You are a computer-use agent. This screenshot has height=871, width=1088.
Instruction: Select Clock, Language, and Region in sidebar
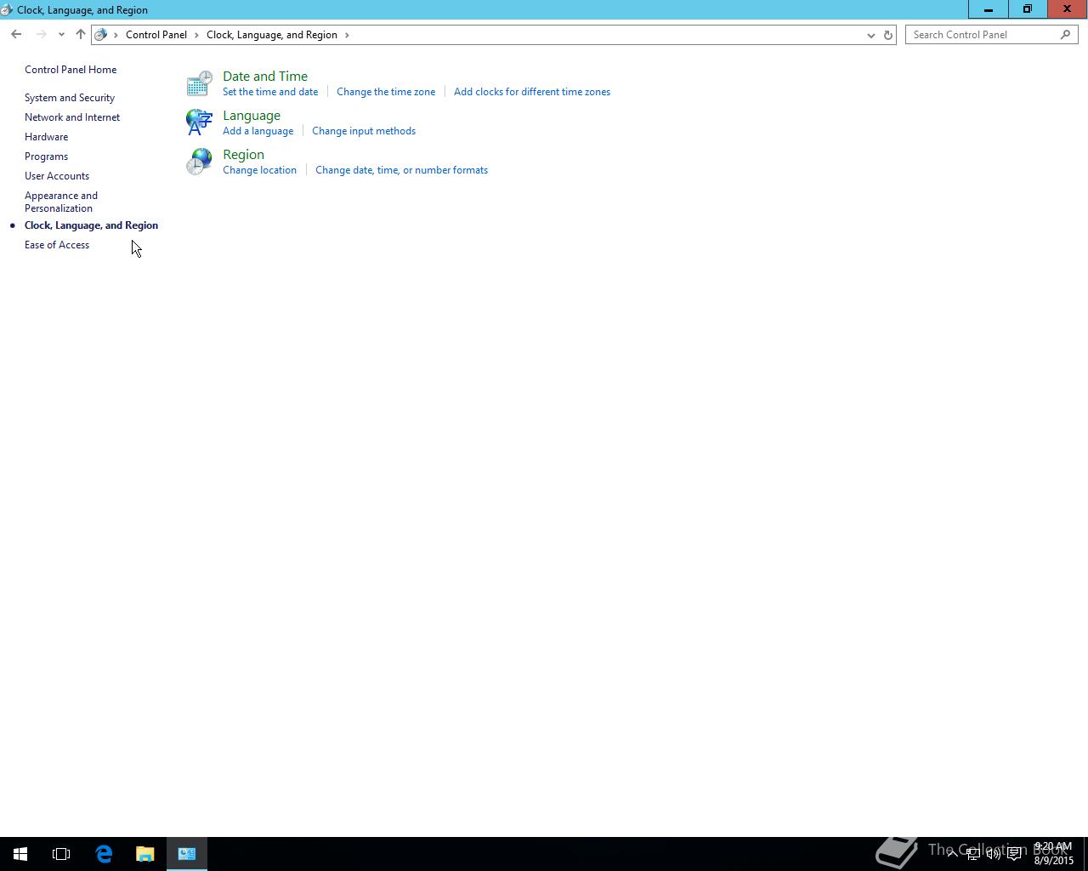91,225
